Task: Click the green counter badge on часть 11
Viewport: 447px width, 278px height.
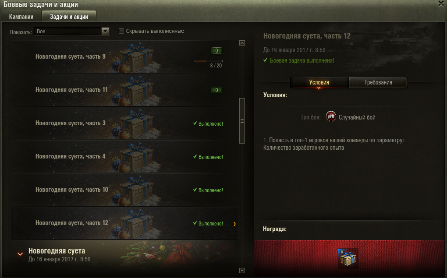Action: point(216,90)
